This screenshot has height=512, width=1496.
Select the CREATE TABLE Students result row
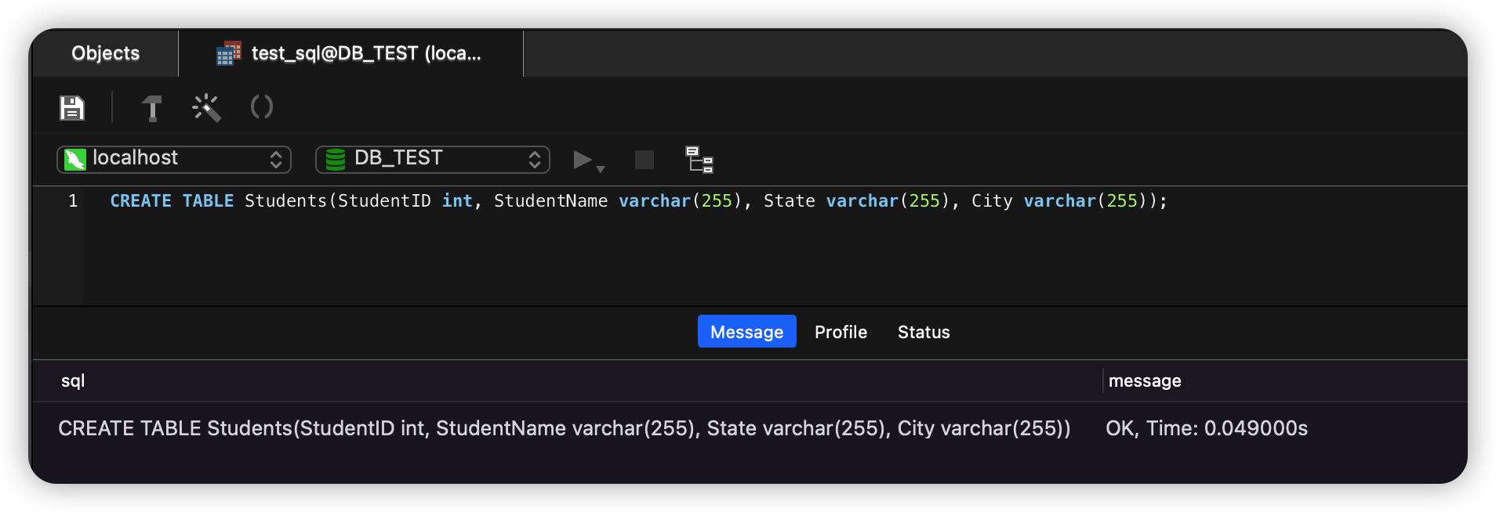[564, 428]
